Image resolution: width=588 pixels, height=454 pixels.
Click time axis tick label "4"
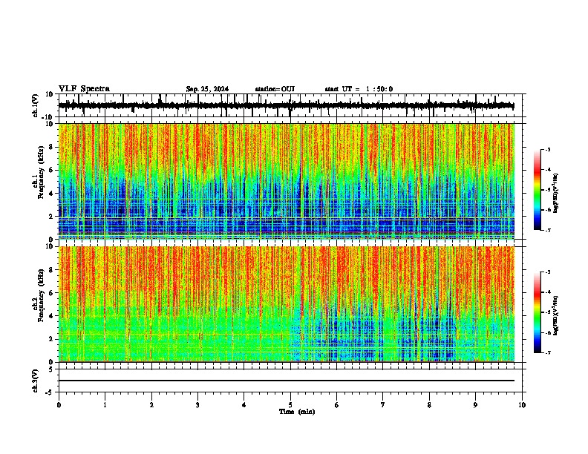pyautogui.click(x=244, y=405)
